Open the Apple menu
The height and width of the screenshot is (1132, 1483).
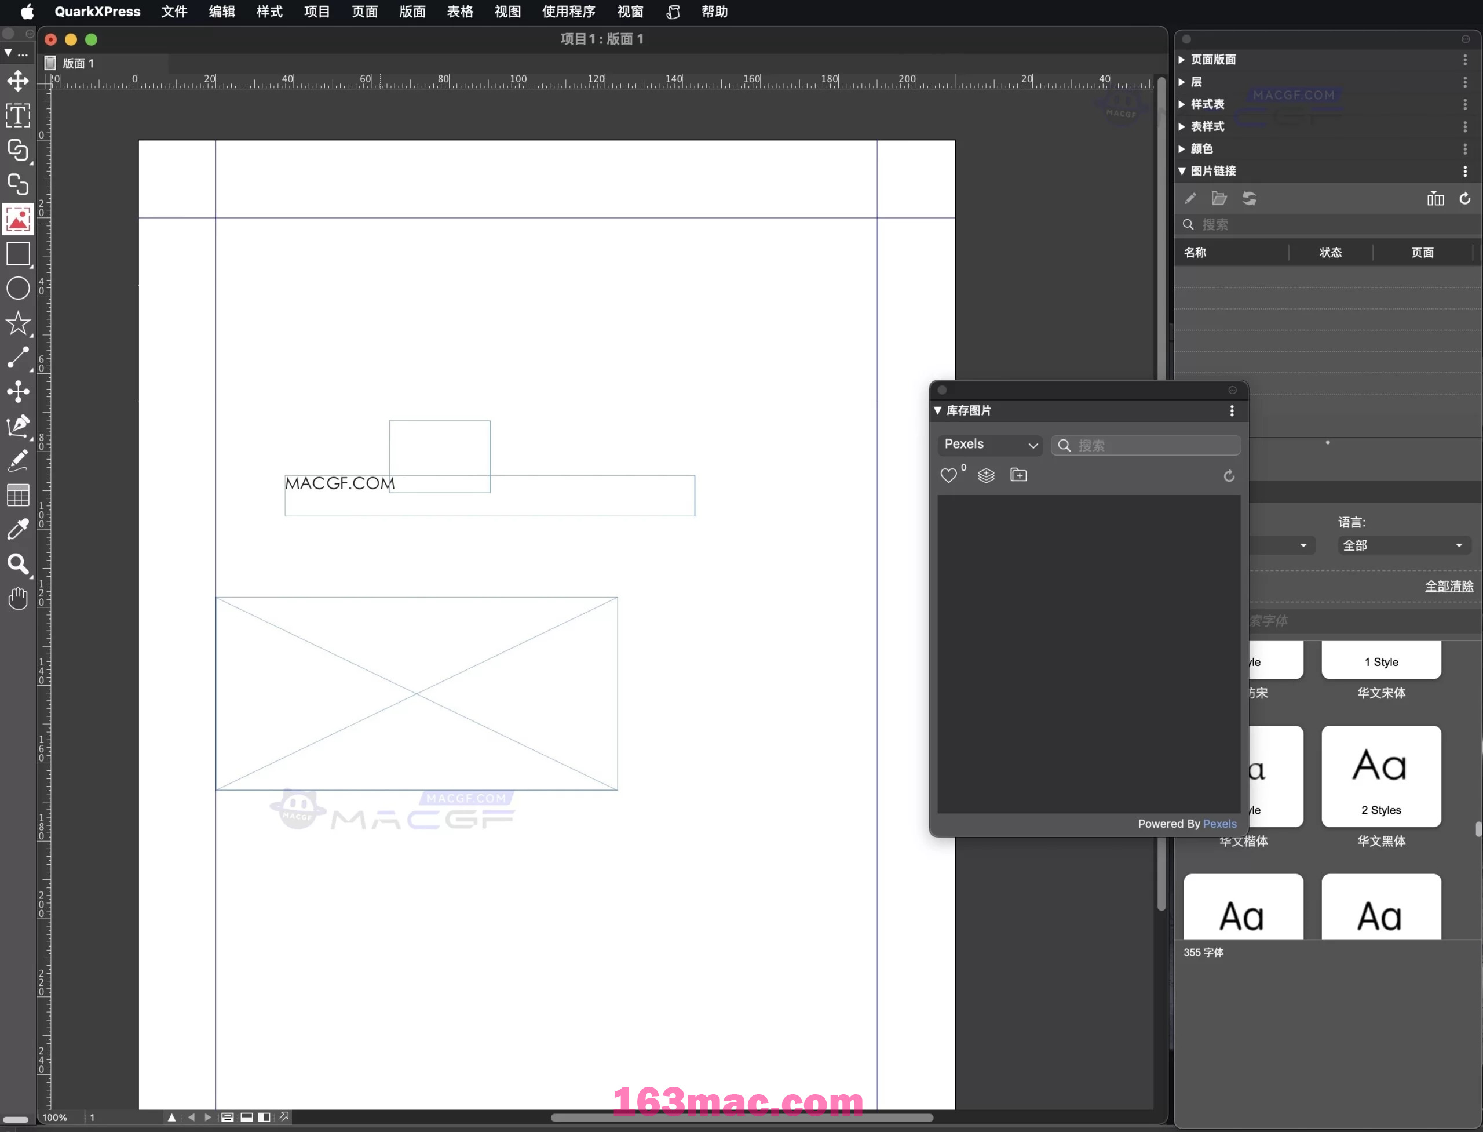pos(27,12)
